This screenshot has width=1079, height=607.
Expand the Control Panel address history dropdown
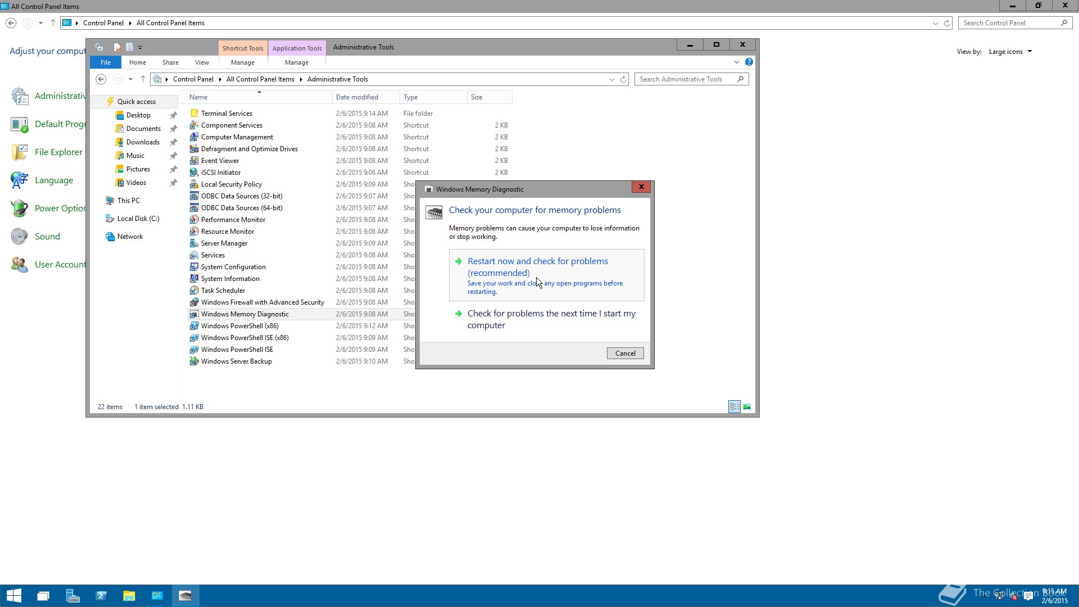[x=935, y=23]
